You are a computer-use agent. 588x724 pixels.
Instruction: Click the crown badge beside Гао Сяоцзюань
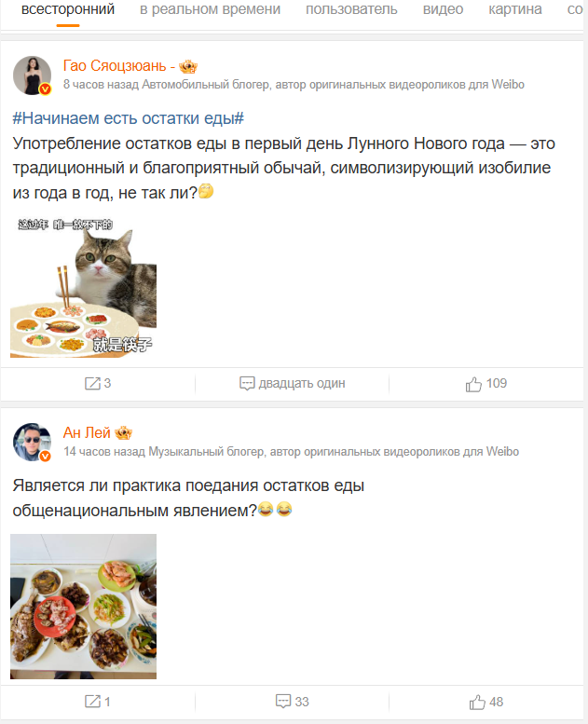[188, 66]
